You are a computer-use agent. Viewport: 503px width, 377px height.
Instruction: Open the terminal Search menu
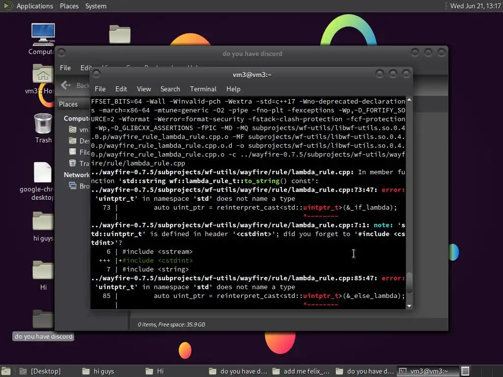[x=170, y=89]
